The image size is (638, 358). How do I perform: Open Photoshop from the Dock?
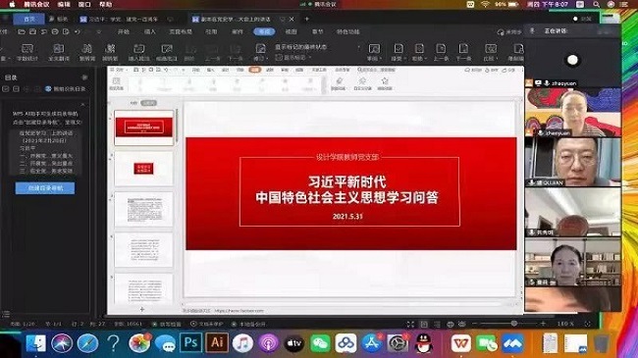(x=190, y=342)
